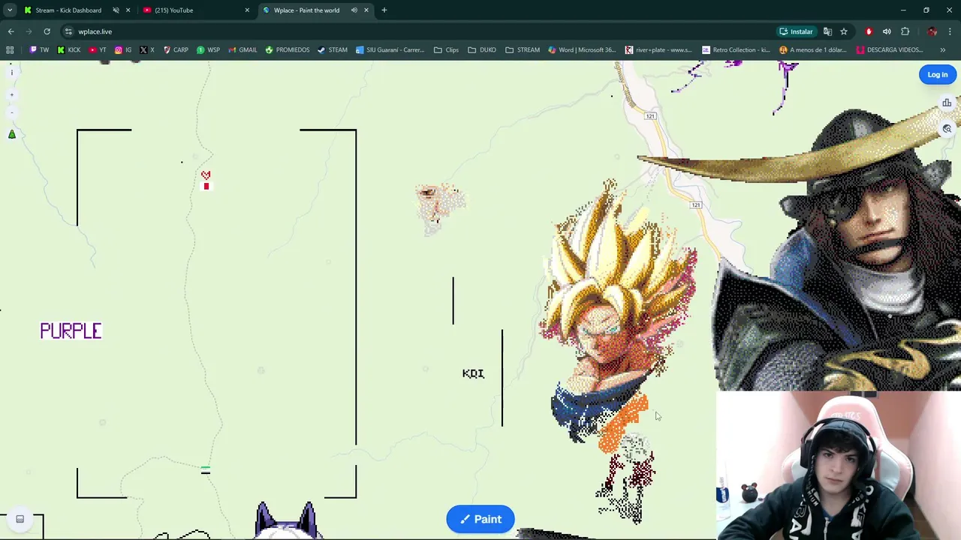Expand the Clips bookmark folder

coord(446,50)
